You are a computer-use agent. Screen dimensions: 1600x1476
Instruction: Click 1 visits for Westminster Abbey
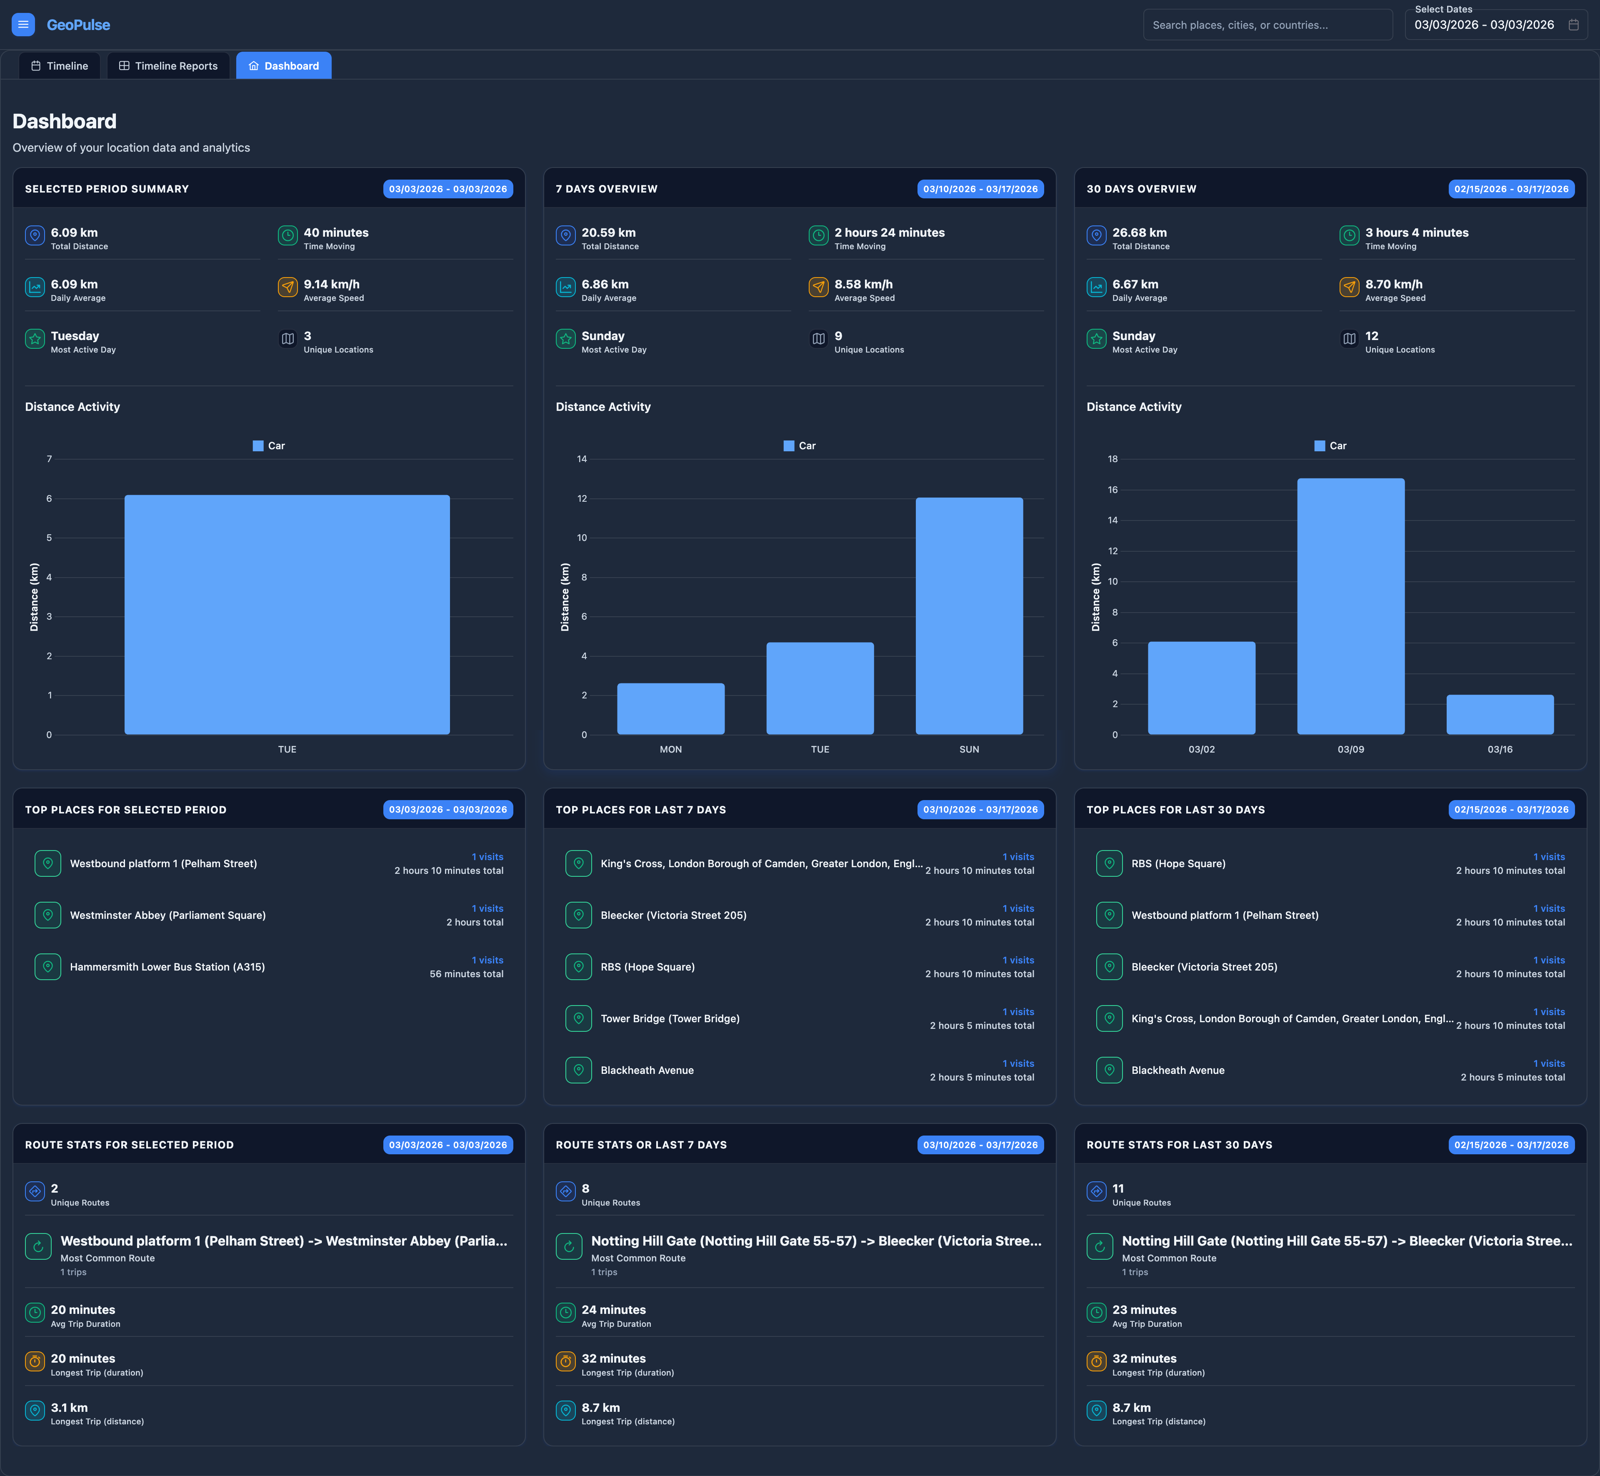(x=488, y=909)
